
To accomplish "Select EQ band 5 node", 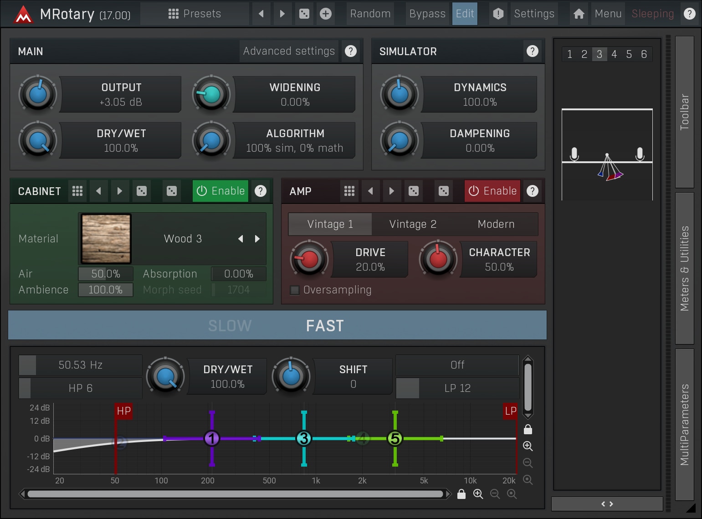I will (x=395, y=438).
